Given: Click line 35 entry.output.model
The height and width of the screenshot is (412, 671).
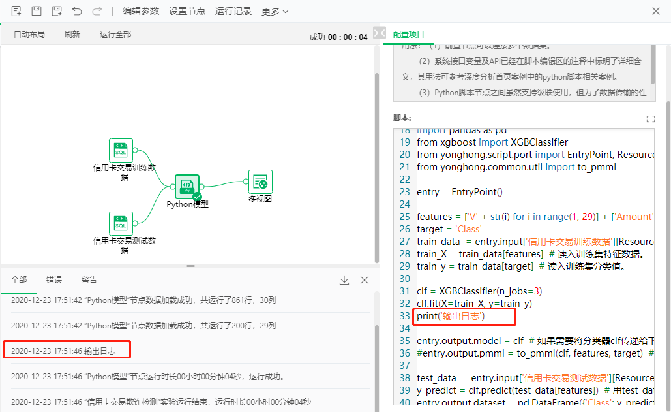Looking at the screenshot, I should pyautogui.click(x=535, y=341).
